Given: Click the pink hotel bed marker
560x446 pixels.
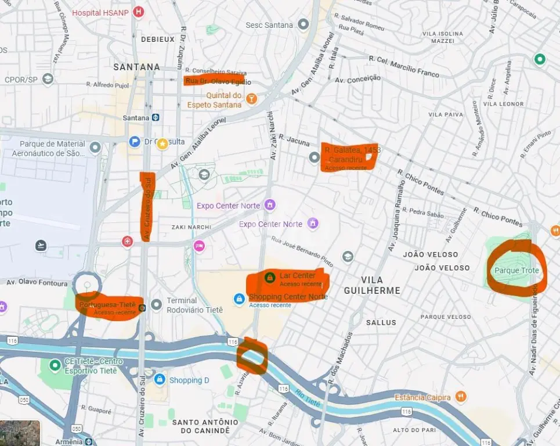Looking at the screenshot, I should click(x=199, y=246).
